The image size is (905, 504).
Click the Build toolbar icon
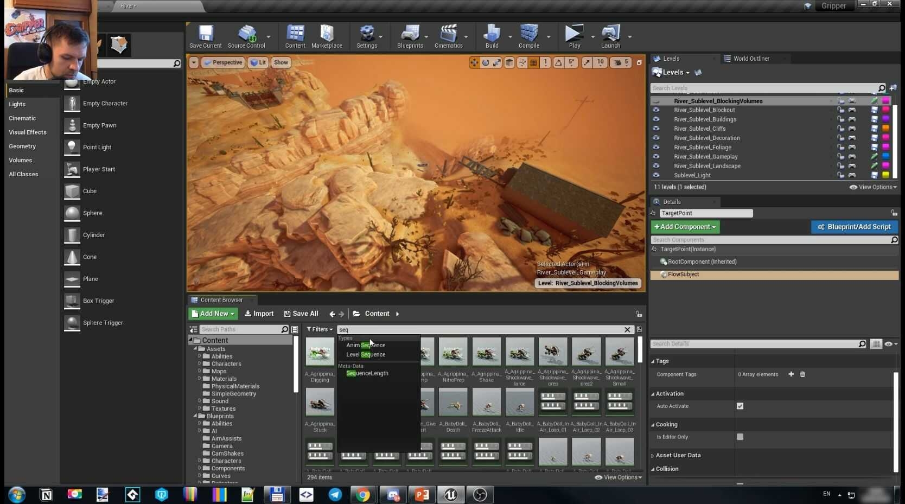pos(492,34)
